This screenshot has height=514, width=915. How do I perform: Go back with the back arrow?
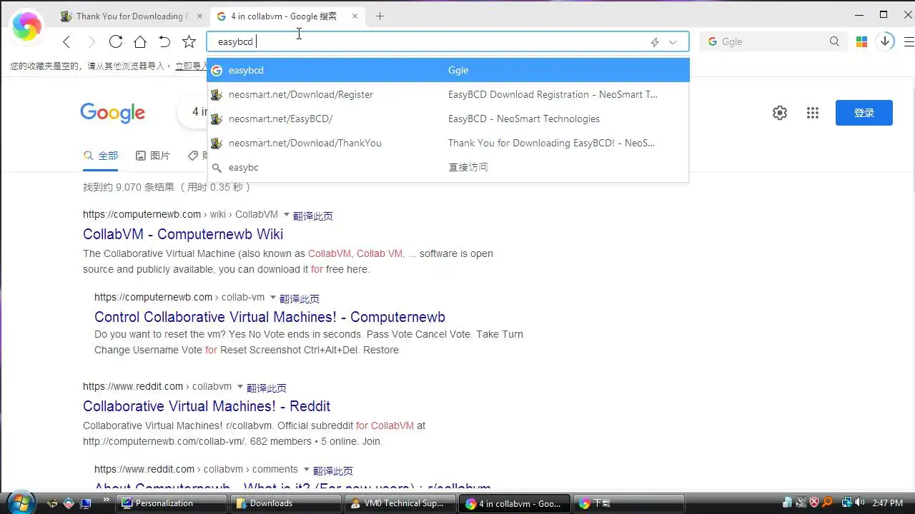(x=66, y=42)
